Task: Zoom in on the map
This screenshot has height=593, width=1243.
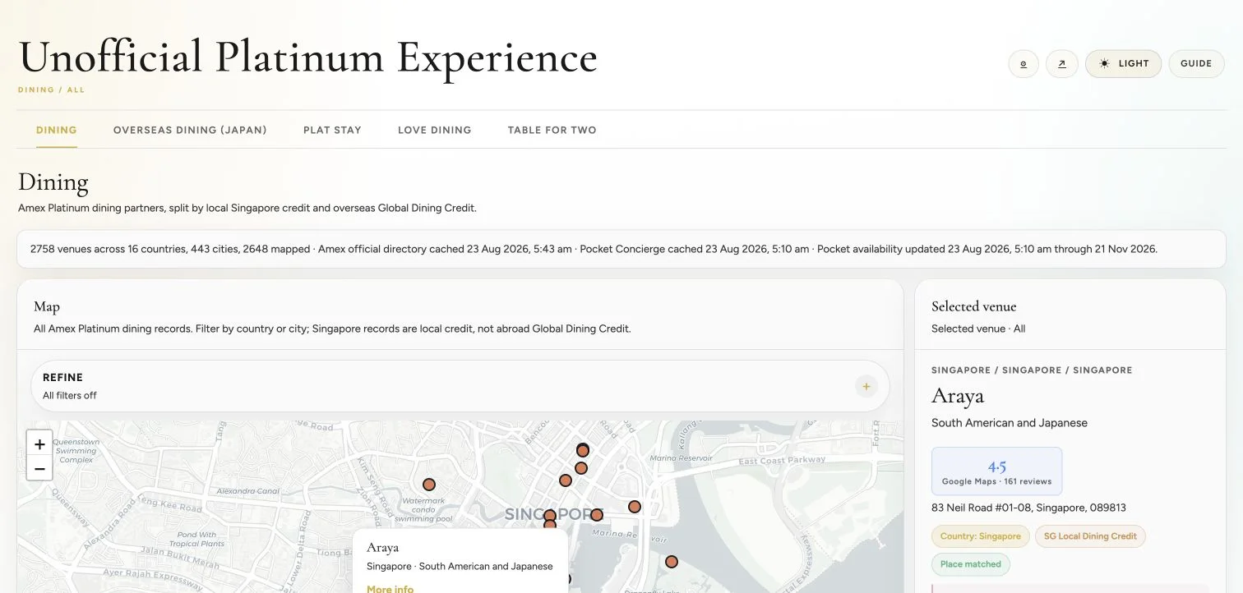Action: pos(39,444)
